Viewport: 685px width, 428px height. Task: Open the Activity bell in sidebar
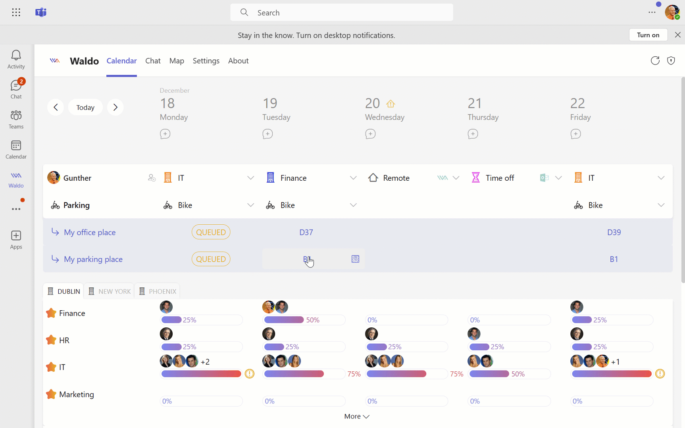pos(16,59)
